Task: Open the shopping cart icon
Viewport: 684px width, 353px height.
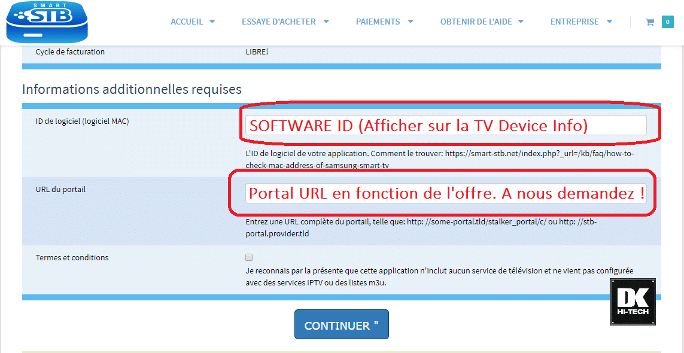Action: pyautogui.click(x=649, y=22)
